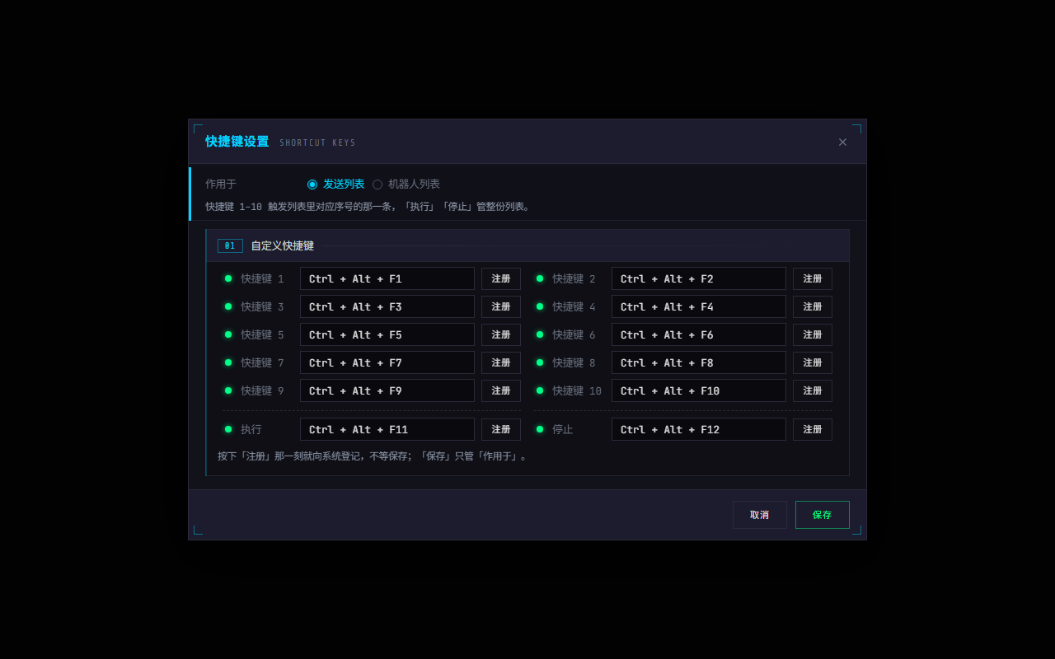Viewport: 1055px width, 659px height.
Task: Register the 执行 shortcut
Action: tap(501, 429)
